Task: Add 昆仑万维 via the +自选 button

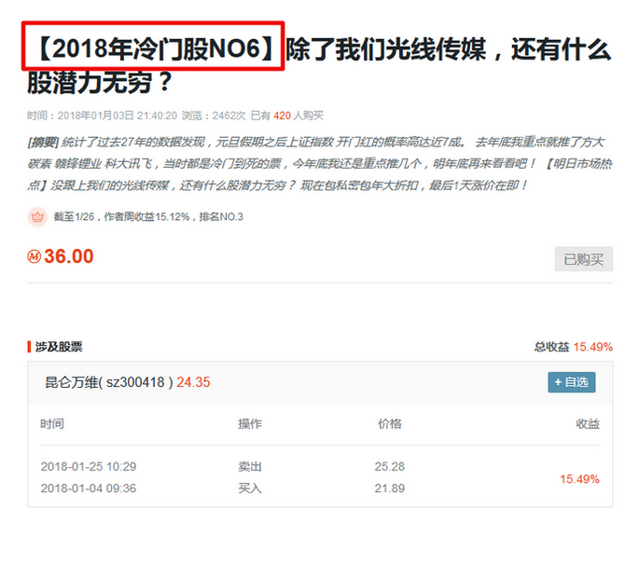Action: click(x=571, y=382)
